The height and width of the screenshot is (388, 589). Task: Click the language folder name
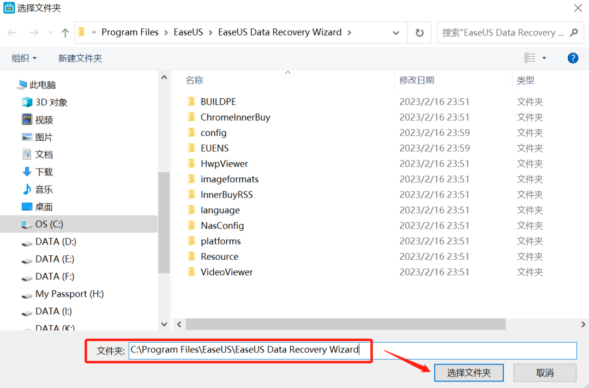pos(220,210)
